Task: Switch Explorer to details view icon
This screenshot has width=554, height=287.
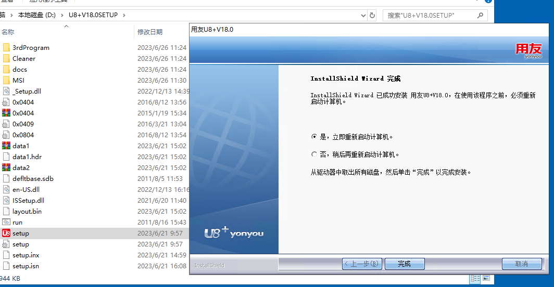Action: coord(475,279)
